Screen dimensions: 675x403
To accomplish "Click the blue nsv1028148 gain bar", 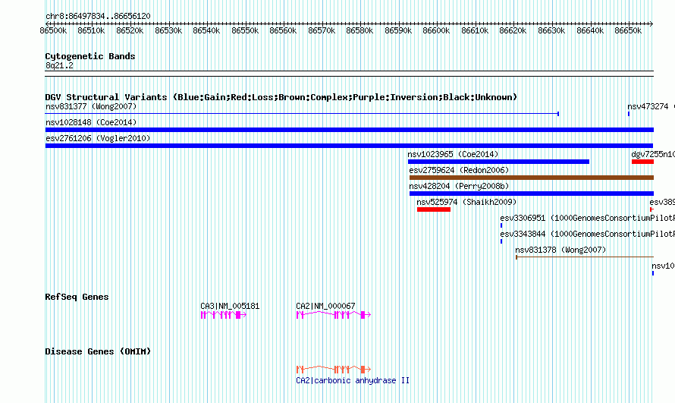I will [x=350, y=130].
